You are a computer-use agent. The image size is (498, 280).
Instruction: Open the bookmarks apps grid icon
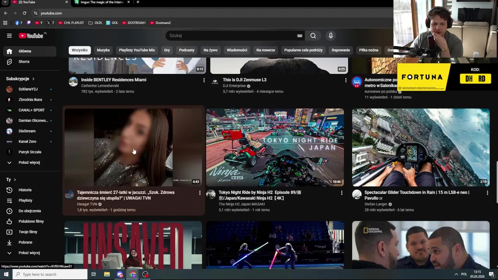click(5, 23)
